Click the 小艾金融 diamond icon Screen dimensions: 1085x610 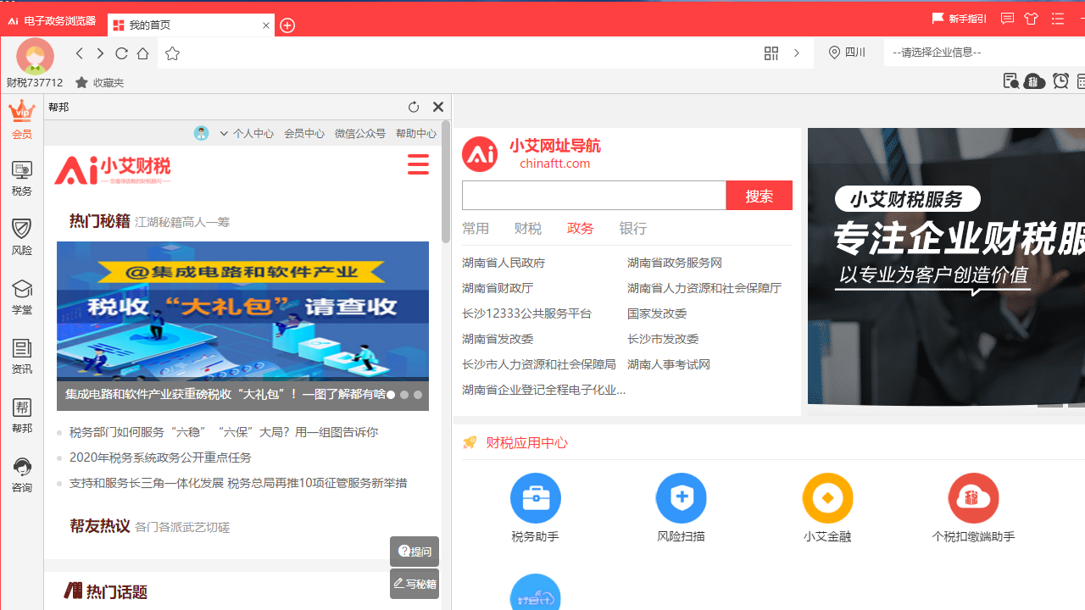[827, 497]
